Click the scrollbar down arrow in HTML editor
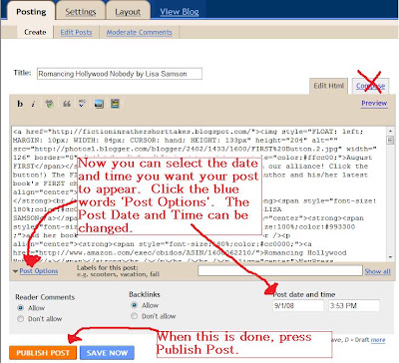Screen dimensions: 399x363 [x=390, y=257]
